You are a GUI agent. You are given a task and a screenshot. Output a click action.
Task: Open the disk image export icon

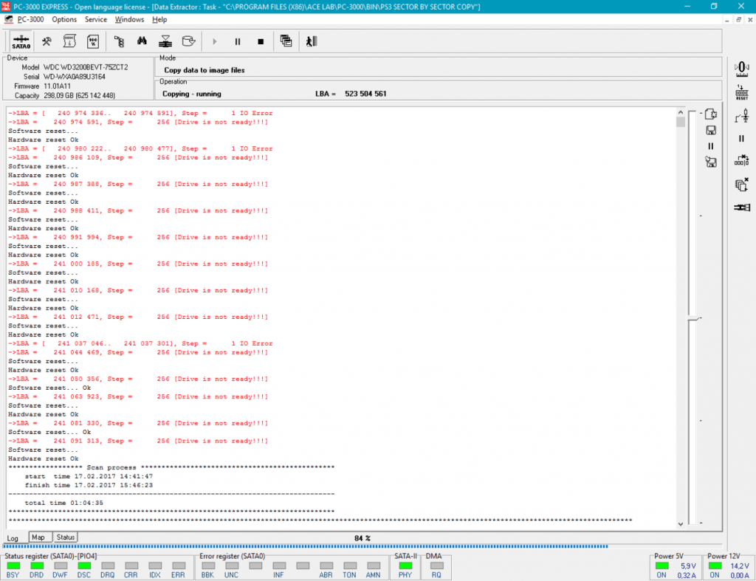188,41
